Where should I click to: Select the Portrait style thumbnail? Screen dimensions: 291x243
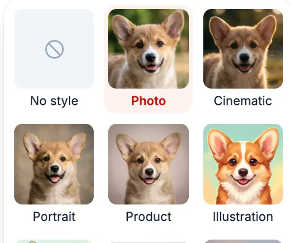click(54, 164)
